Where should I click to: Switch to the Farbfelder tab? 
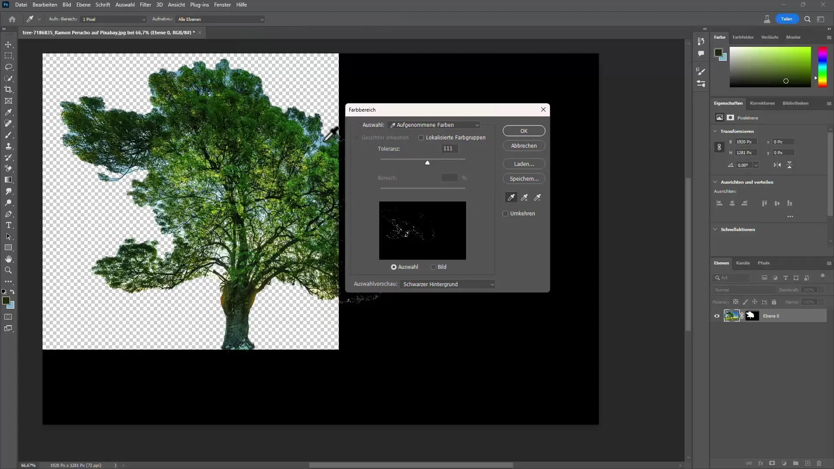(x=743, y=37)
